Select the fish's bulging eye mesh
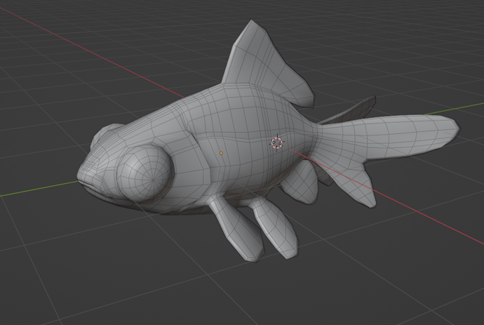The height and width of the screenshot is (325, 484). coord(145,174)
